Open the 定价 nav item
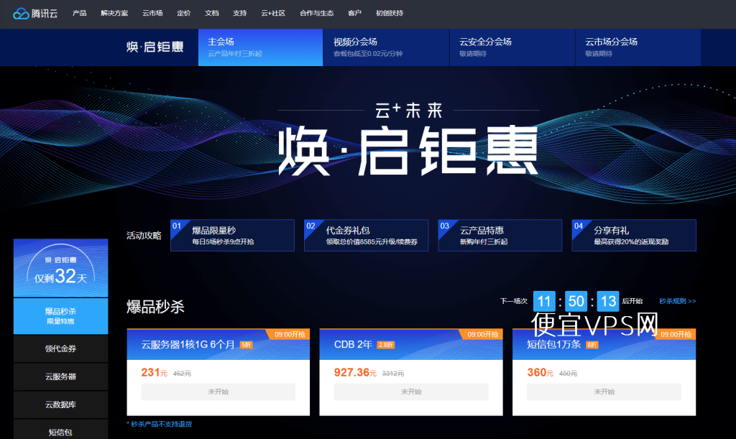The height and width of the screenshot is (439, 736). [183, 13]
